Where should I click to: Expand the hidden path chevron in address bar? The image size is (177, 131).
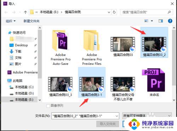pos(36,12)
